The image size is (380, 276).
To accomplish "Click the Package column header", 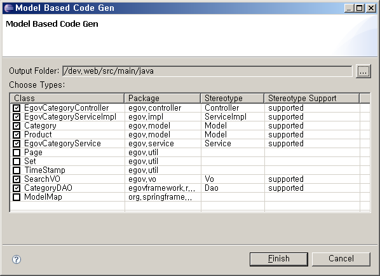I will 163,98.
